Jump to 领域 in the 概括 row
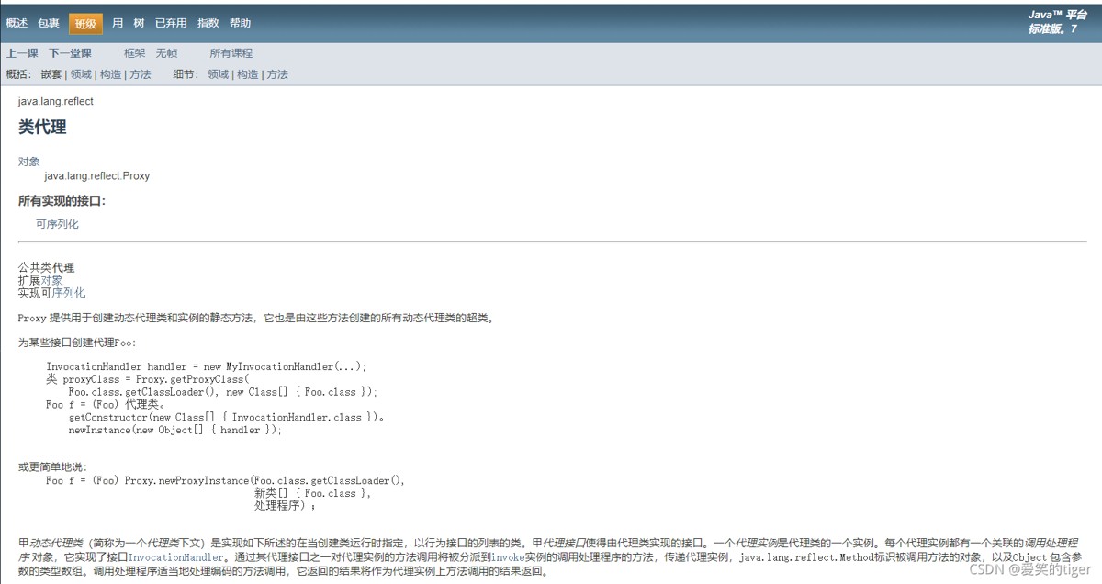Screen dimensions: 1102x584 click(x=81, y=74)
